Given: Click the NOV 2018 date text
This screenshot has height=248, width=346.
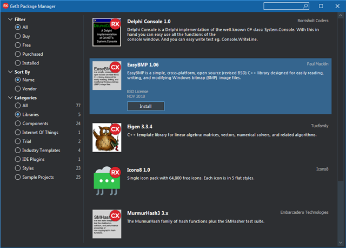Looking at the screenshot, I should [136, 96].
